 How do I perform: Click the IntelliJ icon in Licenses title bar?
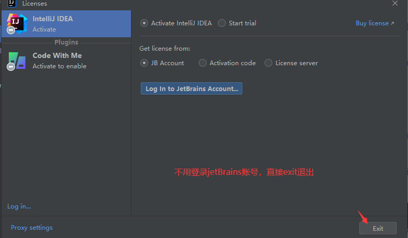point(11,3)
